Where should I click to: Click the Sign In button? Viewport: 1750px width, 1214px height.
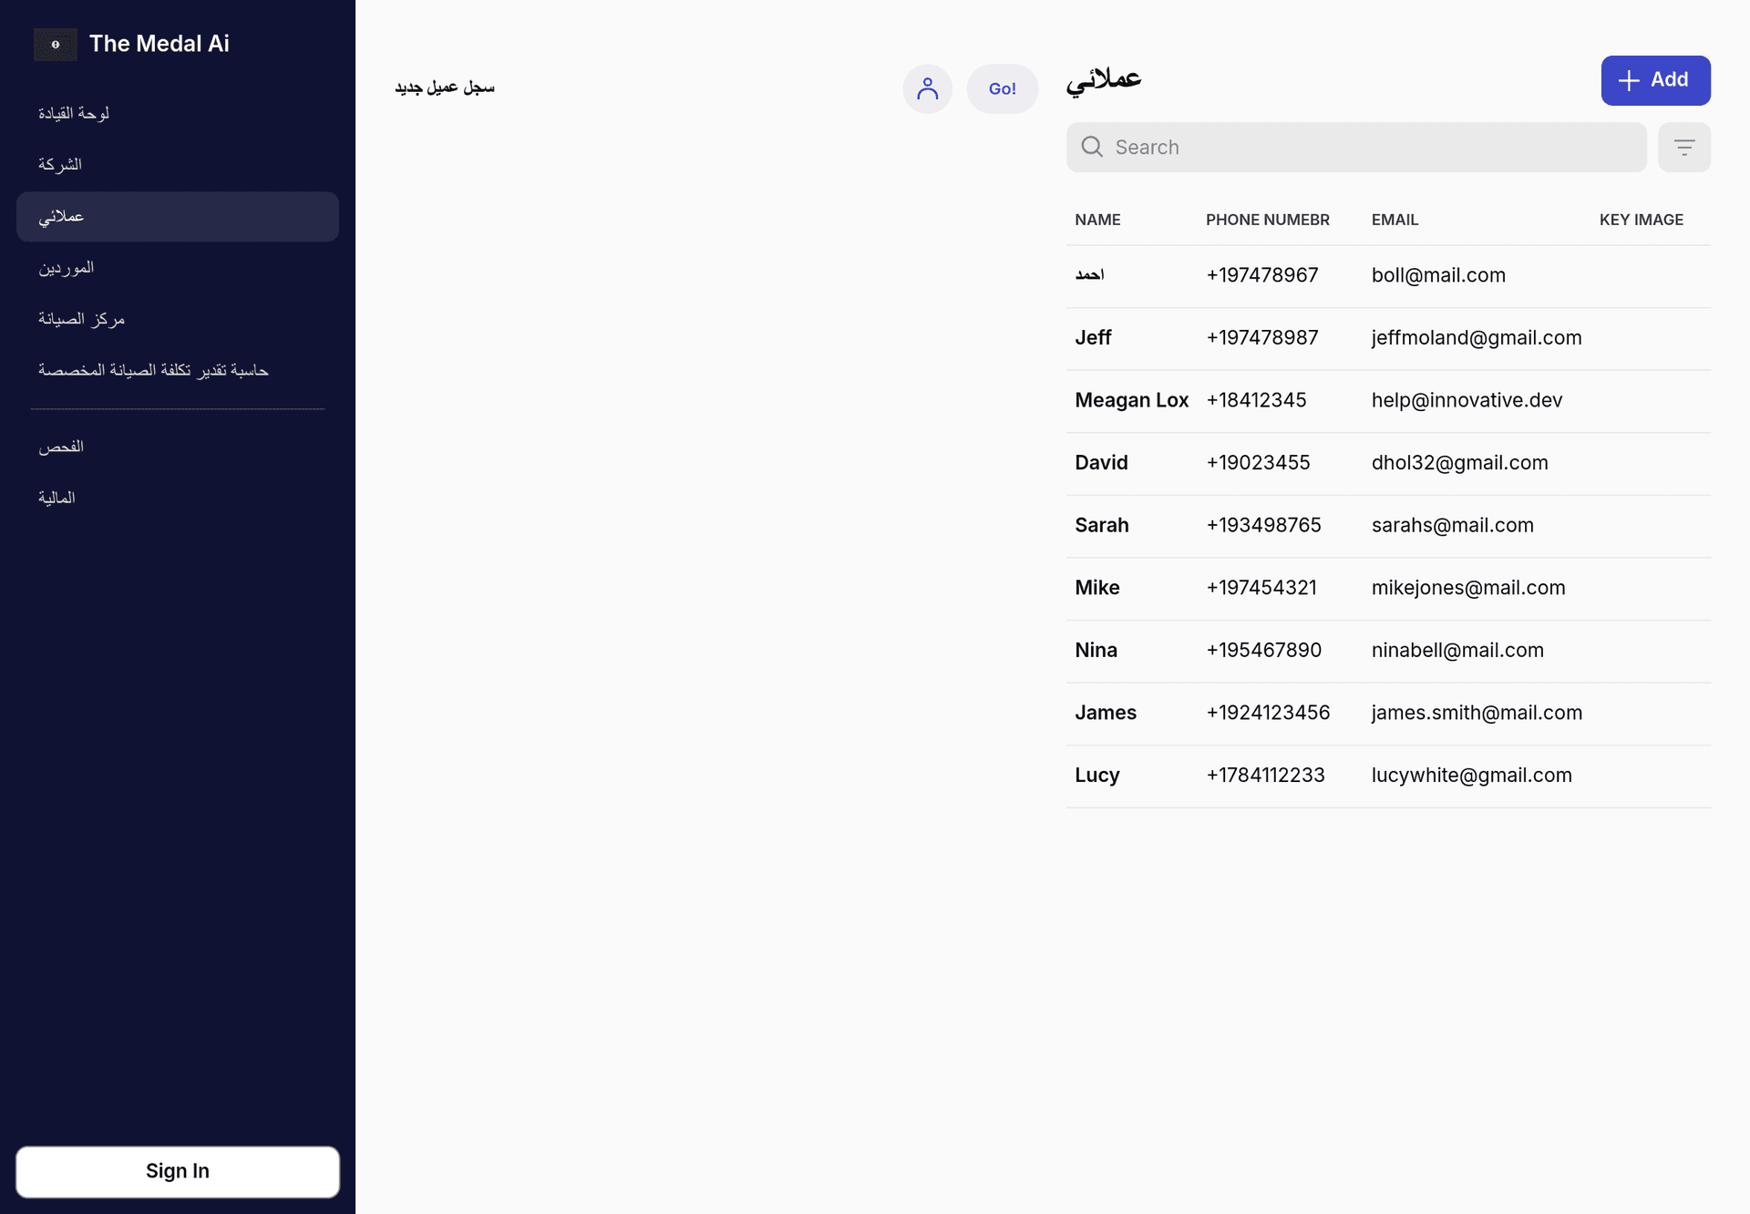177,1171
